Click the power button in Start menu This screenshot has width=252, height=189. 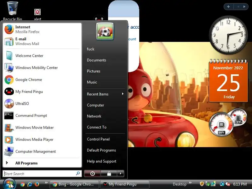pyautogui.click(x=92, y=174)
